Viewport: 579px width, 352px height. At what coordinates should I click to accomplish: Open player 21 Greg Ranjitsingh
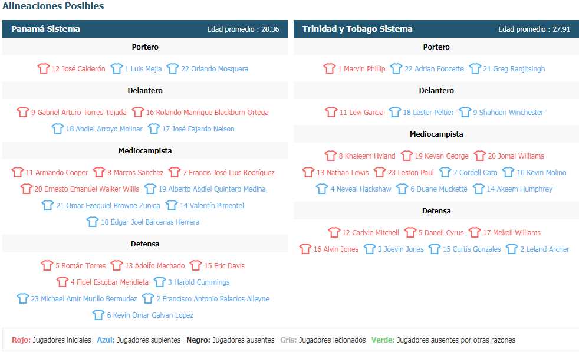coord(514,69)
